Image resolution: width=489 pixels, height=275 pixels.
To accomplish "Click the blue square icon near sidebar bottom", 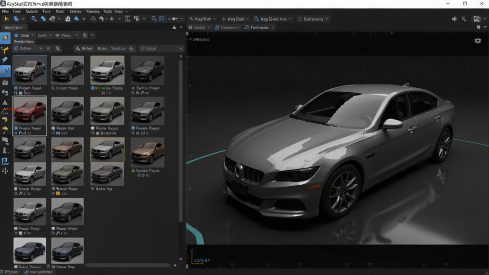I will (5, 161).
